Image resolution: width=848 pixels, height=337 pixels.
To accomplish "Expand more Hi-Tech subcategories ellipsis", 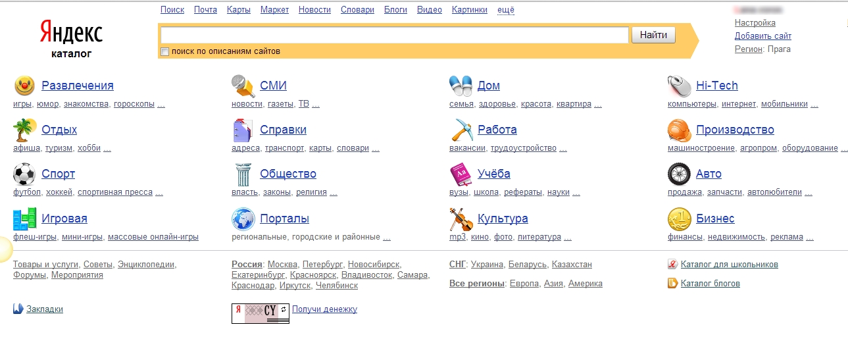I will [814, 104].
